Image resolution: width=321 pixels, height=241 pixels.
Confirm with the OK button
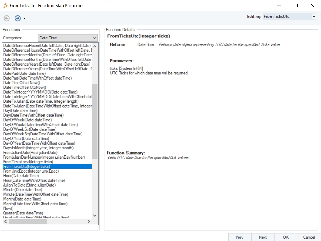pos(286,237)
